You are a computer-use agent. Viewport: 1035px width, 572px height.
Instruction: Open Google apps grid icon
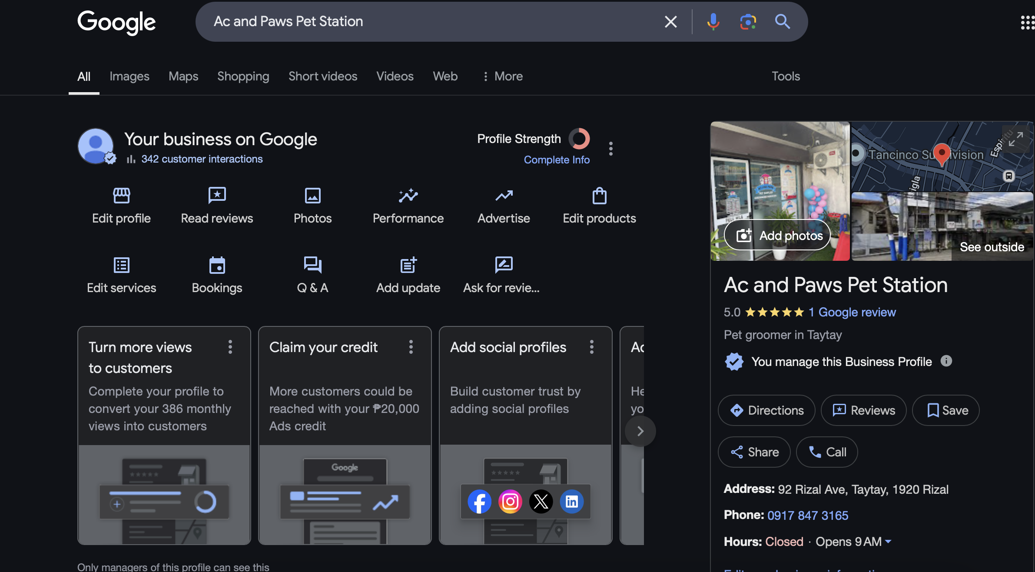coord(1027,22)
